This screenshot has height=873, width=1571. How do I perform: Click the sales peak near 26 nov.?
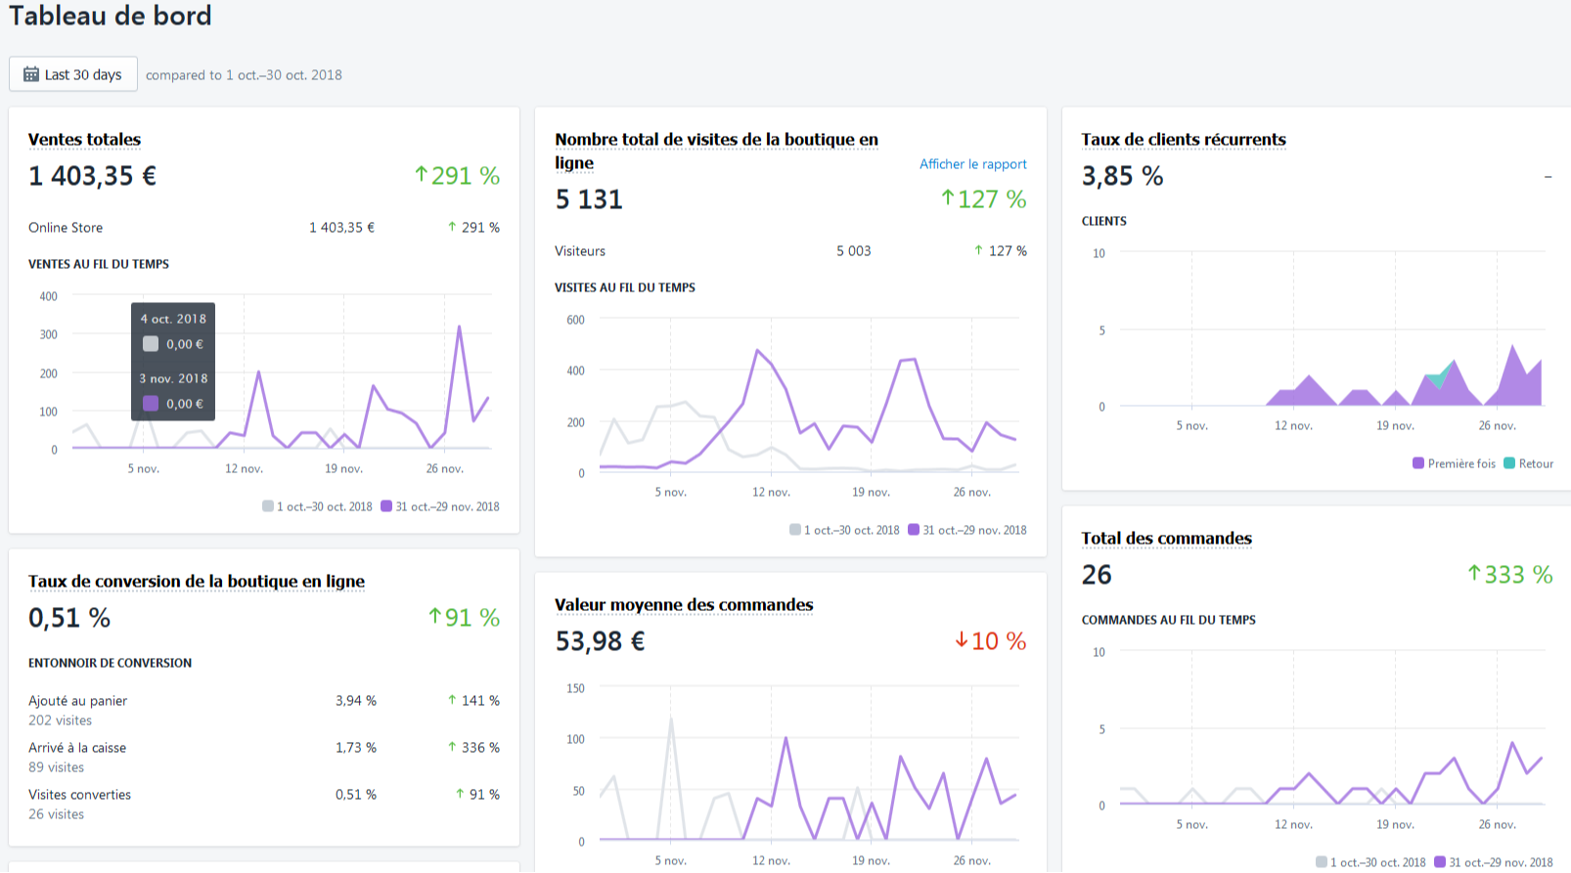(460, 327)
